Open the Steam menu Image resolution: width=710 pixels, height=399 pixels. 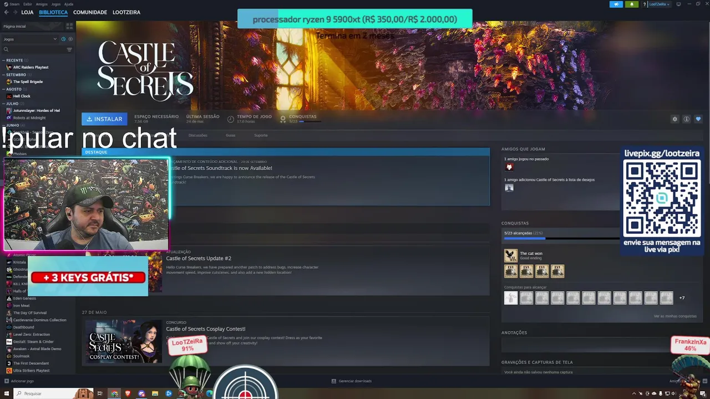[14, 4]
